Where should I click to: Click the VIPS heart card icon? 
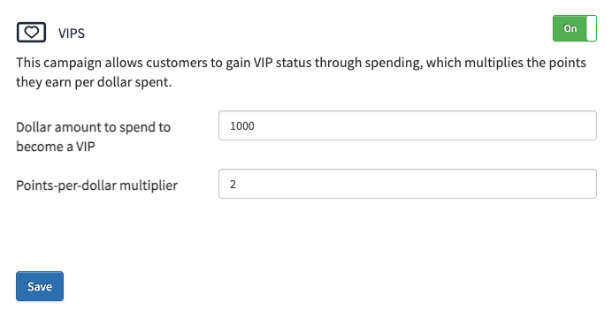tap(31, 33)
